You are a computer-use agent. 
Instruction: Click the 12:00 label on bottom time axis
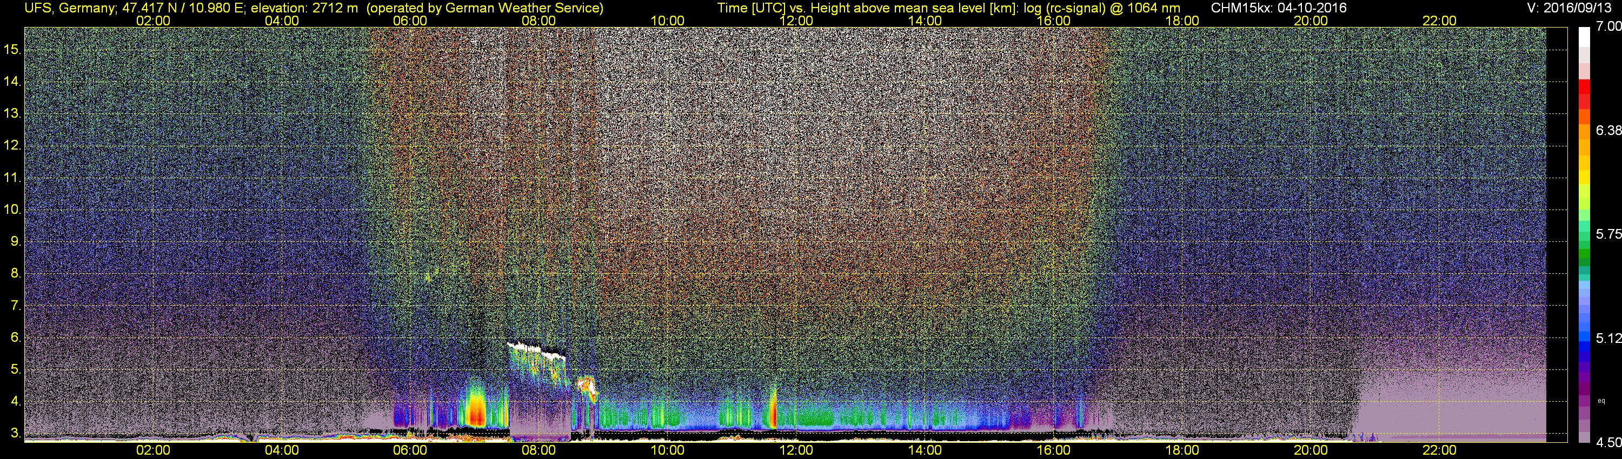point(796,450)
